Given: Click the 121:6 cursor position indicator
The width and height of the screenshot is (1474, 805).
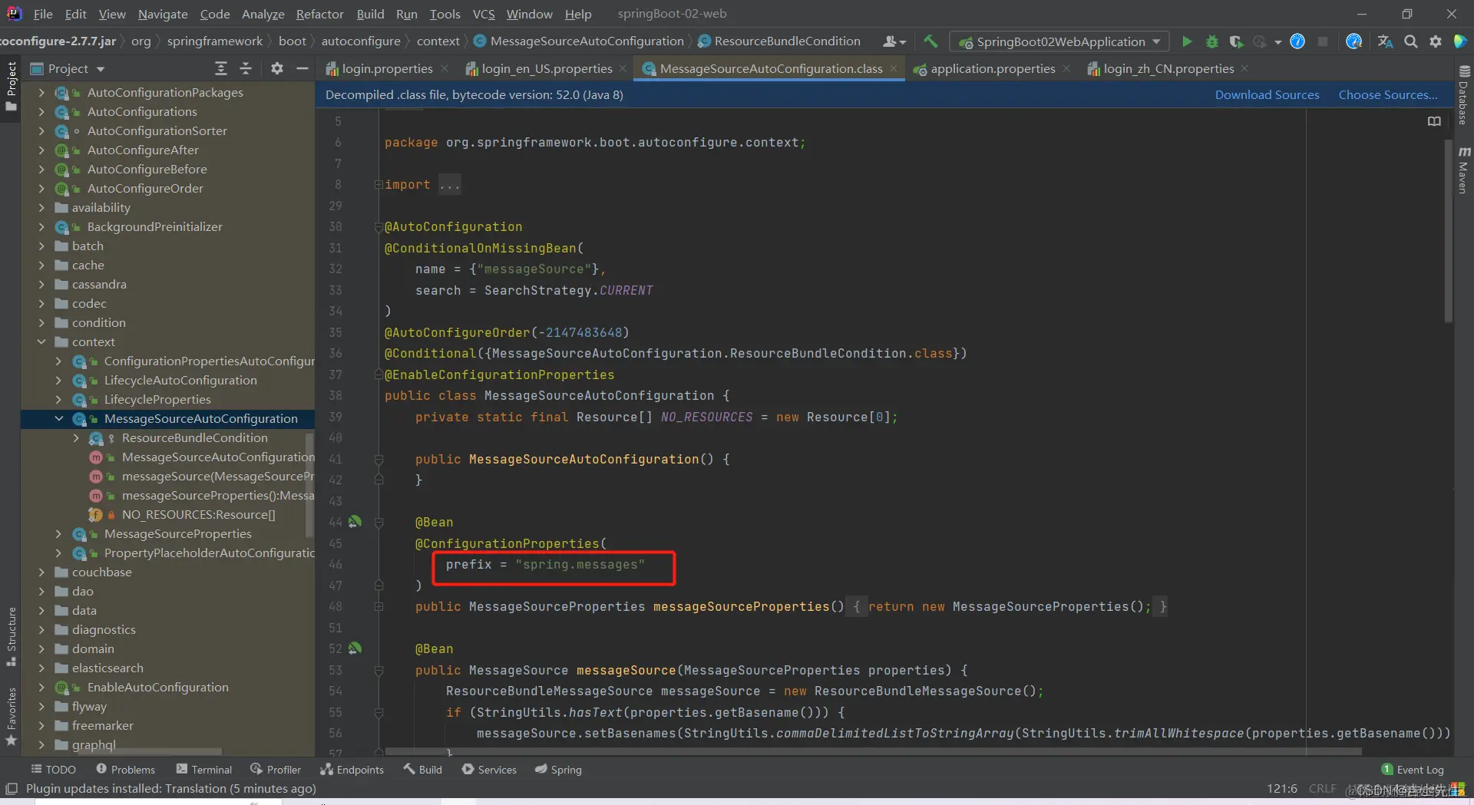Looking at the screenshot, I should (x=1282, y=789).
